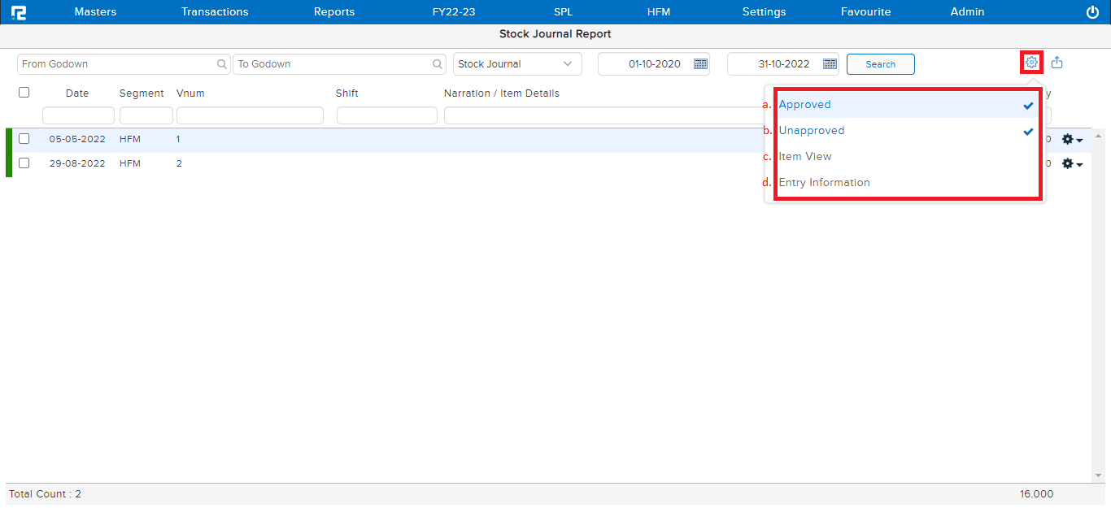Open the start date calendar picker icon
Viewport: 1111px width, 508px height.
pyautogui.click(x=699, y=64)
